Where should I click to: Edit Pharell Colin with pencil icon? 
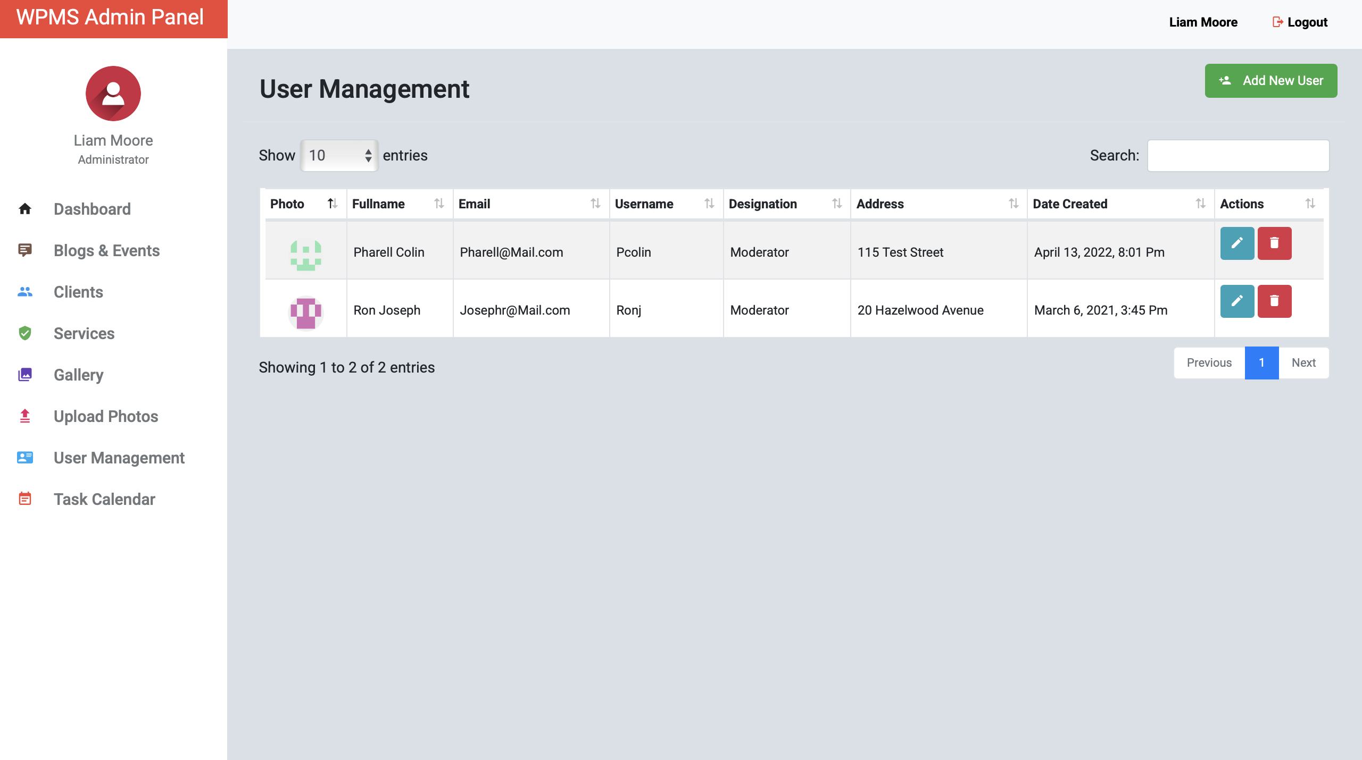pos(1237,243)
